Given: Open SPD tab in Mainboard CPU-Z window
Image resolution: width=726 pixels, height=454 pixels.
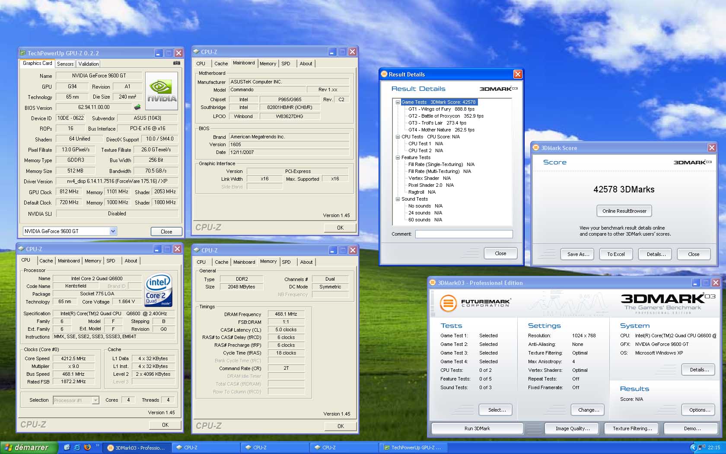Looking at the screenshot, I should [x=286, y=64].
